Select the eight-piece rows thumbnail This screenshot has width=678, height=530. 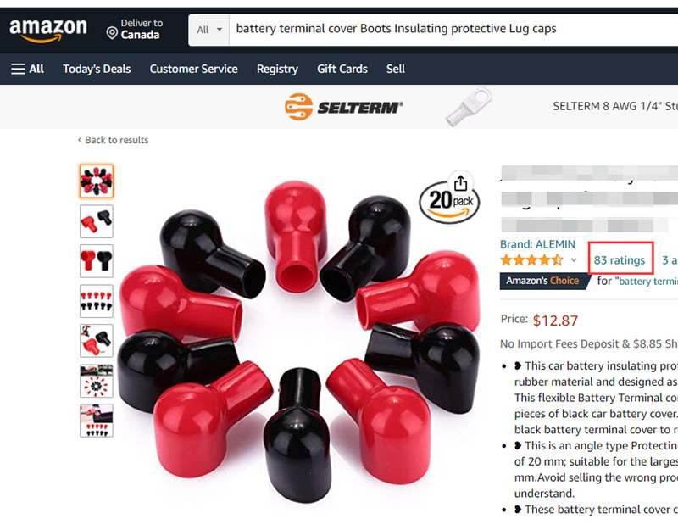(x=97, y=301)
